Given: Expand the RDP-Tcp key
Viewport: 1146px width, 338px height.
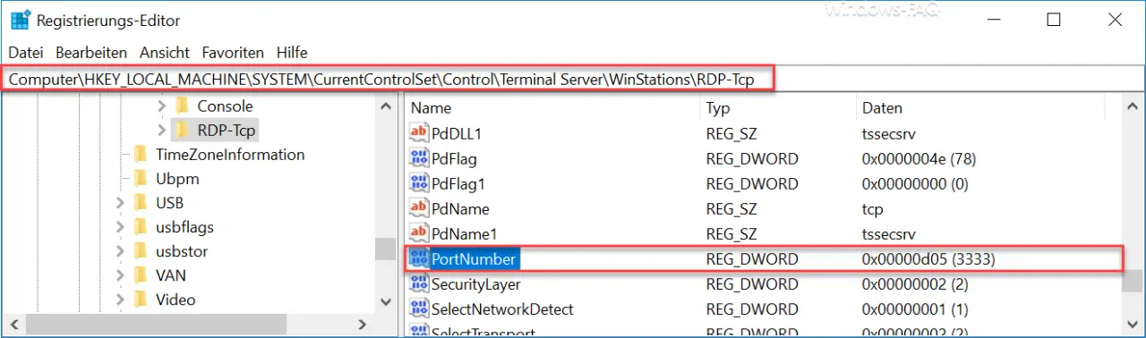Looking at the screenshot, I should [x=161, y=131].
